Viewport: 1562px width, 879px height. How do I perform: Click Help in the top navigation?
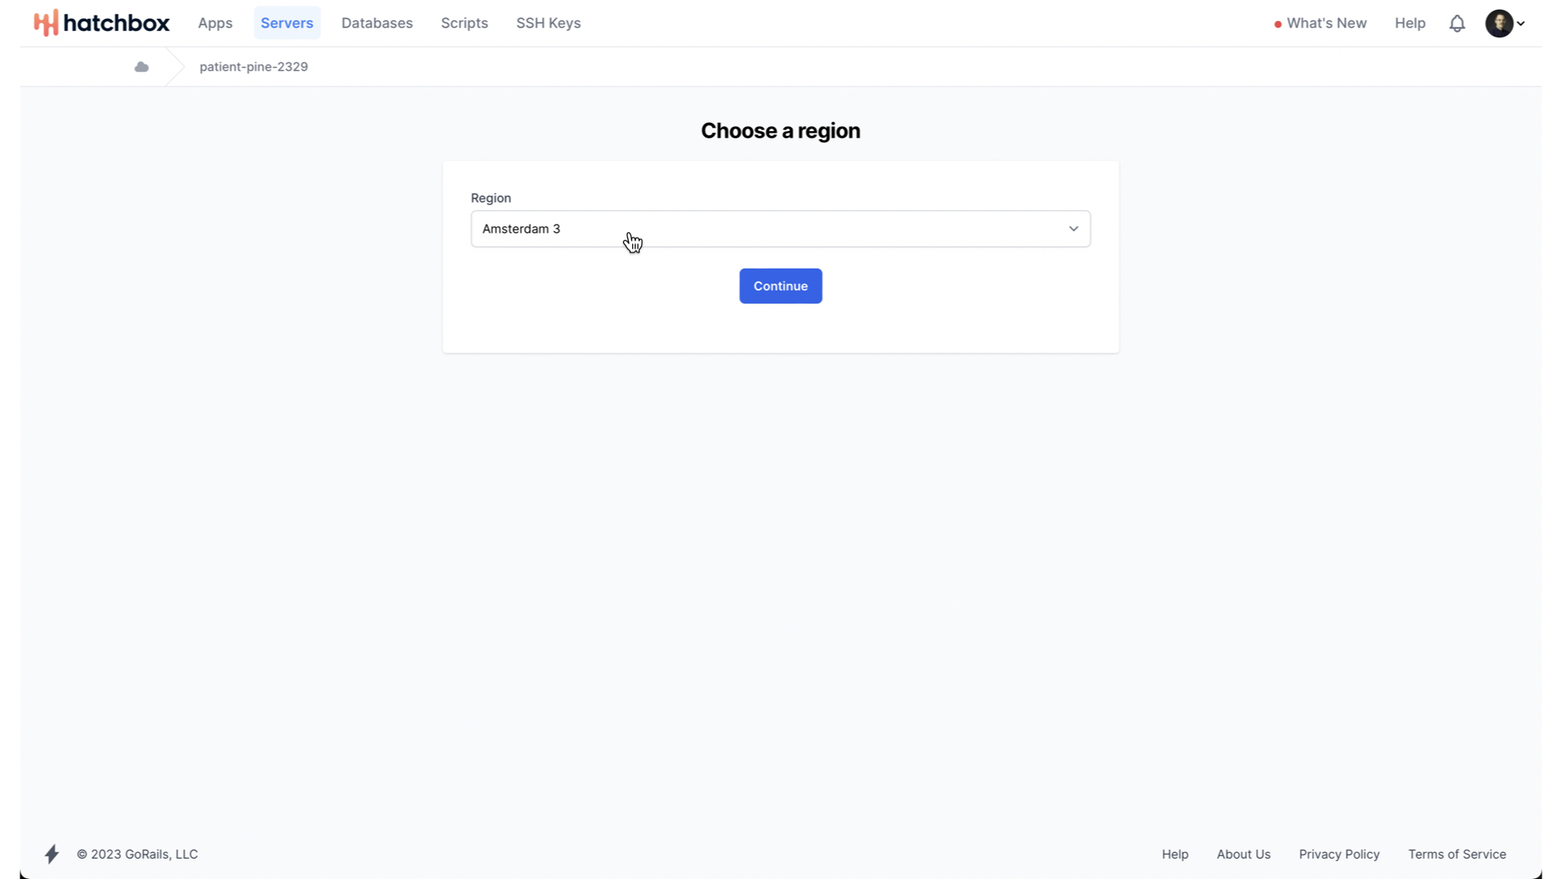click(1410, 24)
